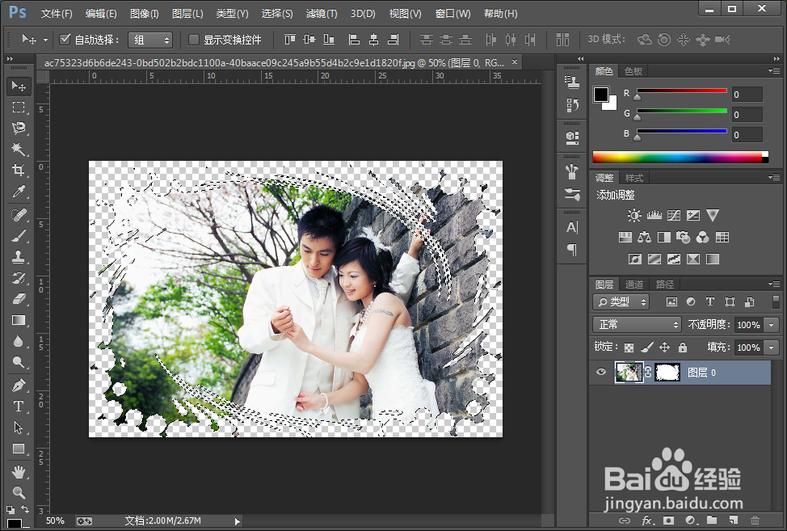Select the Horizontal Type tool
The image size is (787, 531).
point(19,407)
